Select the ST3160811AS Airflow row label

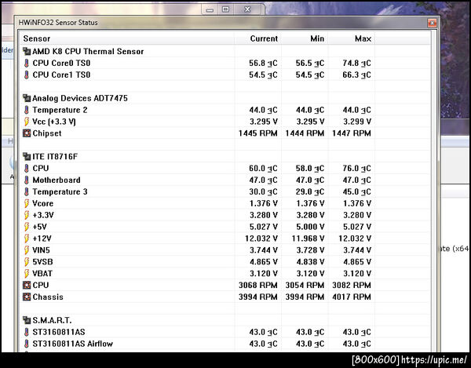(73, 344)
